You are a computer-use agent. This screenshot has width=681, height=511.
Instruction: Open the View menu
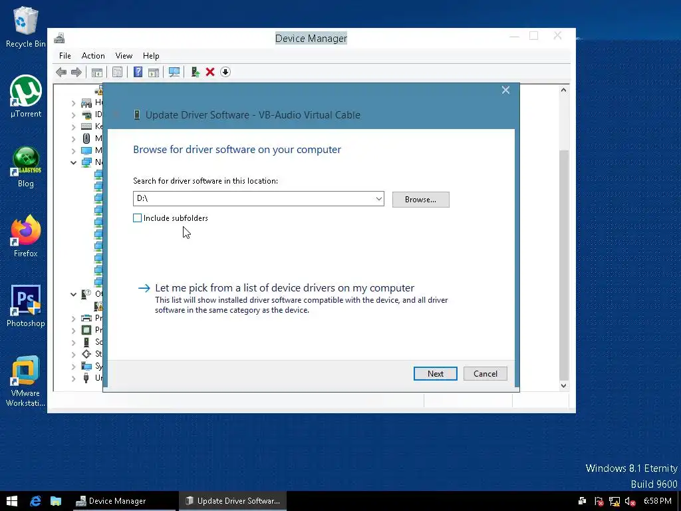point(124,56)
